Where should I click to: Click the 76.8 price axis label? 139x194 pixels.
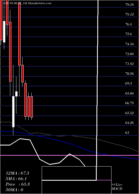[129, 24]
